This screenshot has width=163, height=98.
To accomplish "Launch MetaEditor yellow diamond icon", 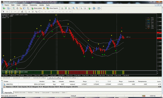I will (x=44, y=8).
